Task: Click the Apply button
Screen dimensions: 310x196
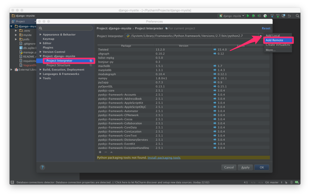Action: 245,167
